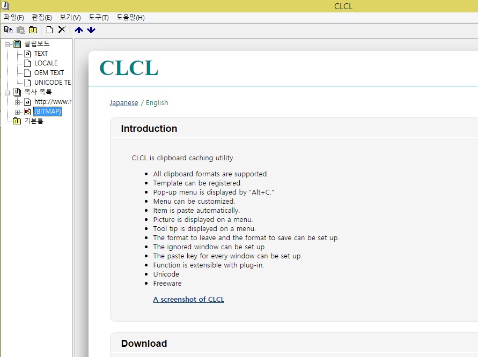Click the yellow folder toolbar icon

[x=33, y=30]
